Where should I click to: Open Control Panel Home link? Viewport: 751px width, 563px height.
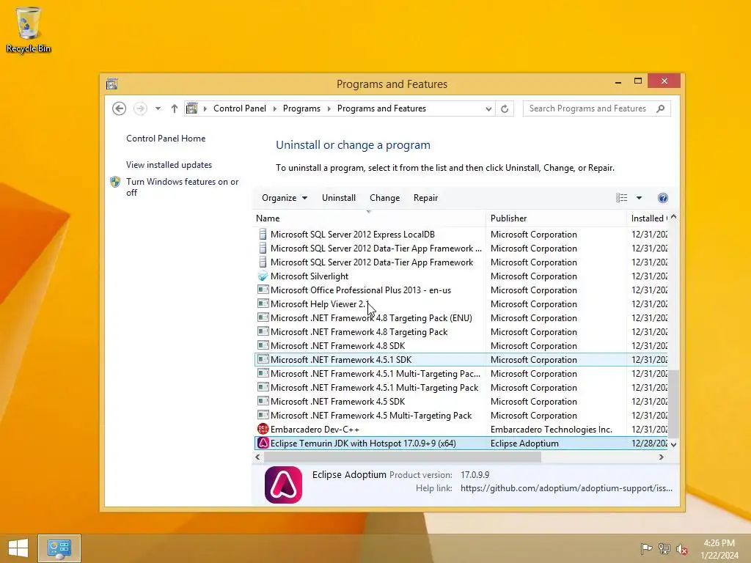coord(166,139)
